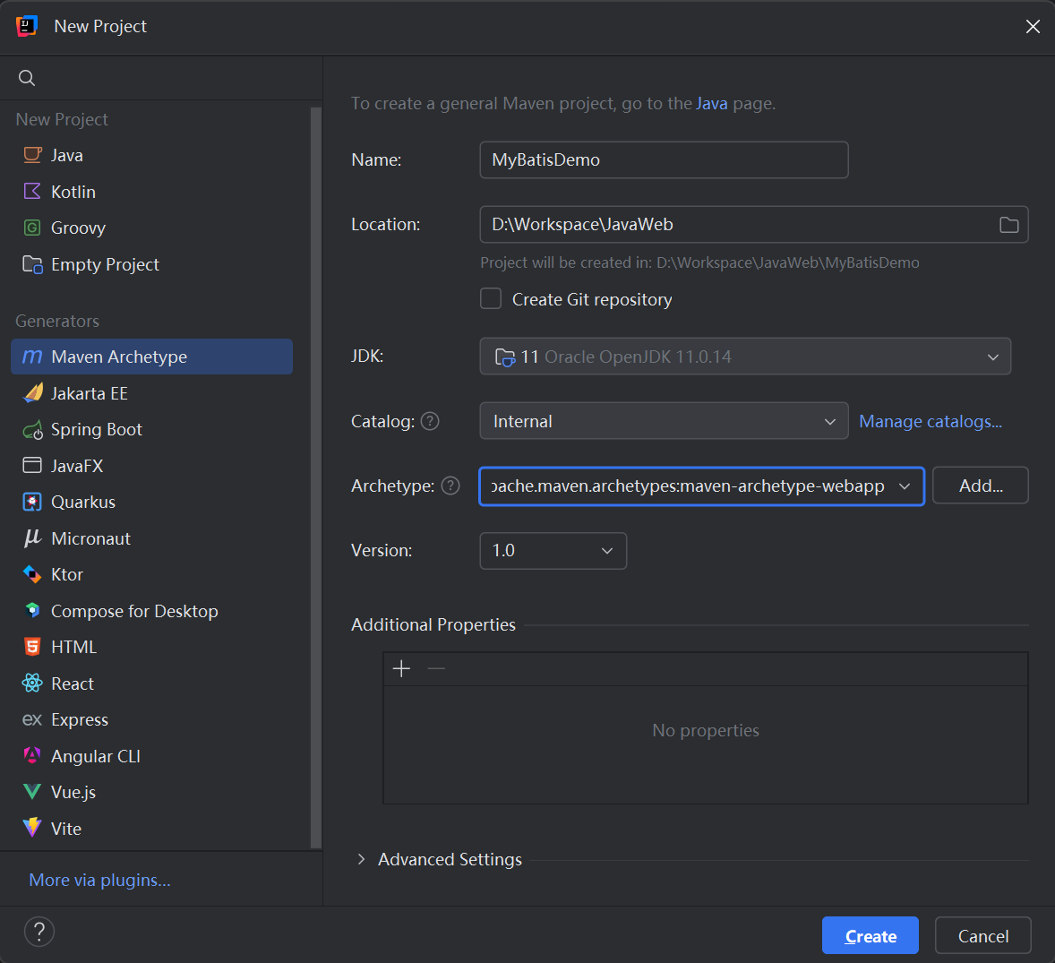The image size is (1055, 963).
Task: Click the Java coffee cup icon
Action: click(x=32, y=155)
